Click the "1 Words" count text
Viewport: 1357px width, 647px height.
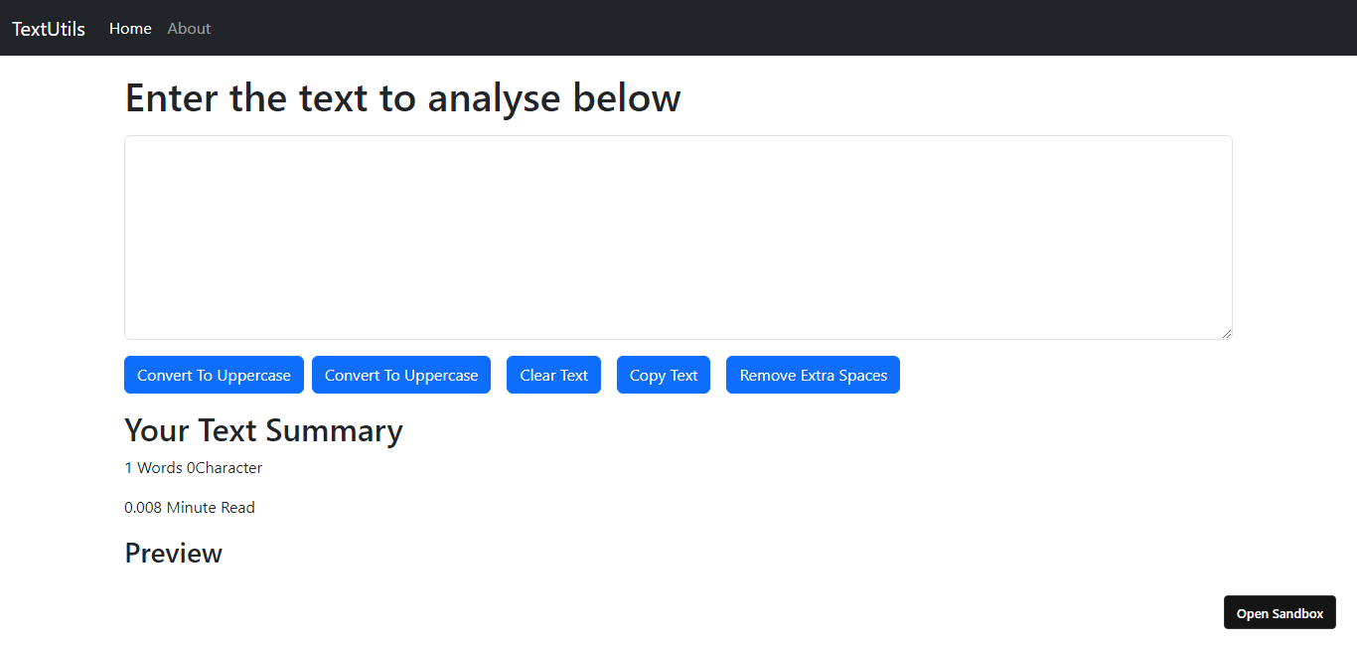(x=153, y=468)
